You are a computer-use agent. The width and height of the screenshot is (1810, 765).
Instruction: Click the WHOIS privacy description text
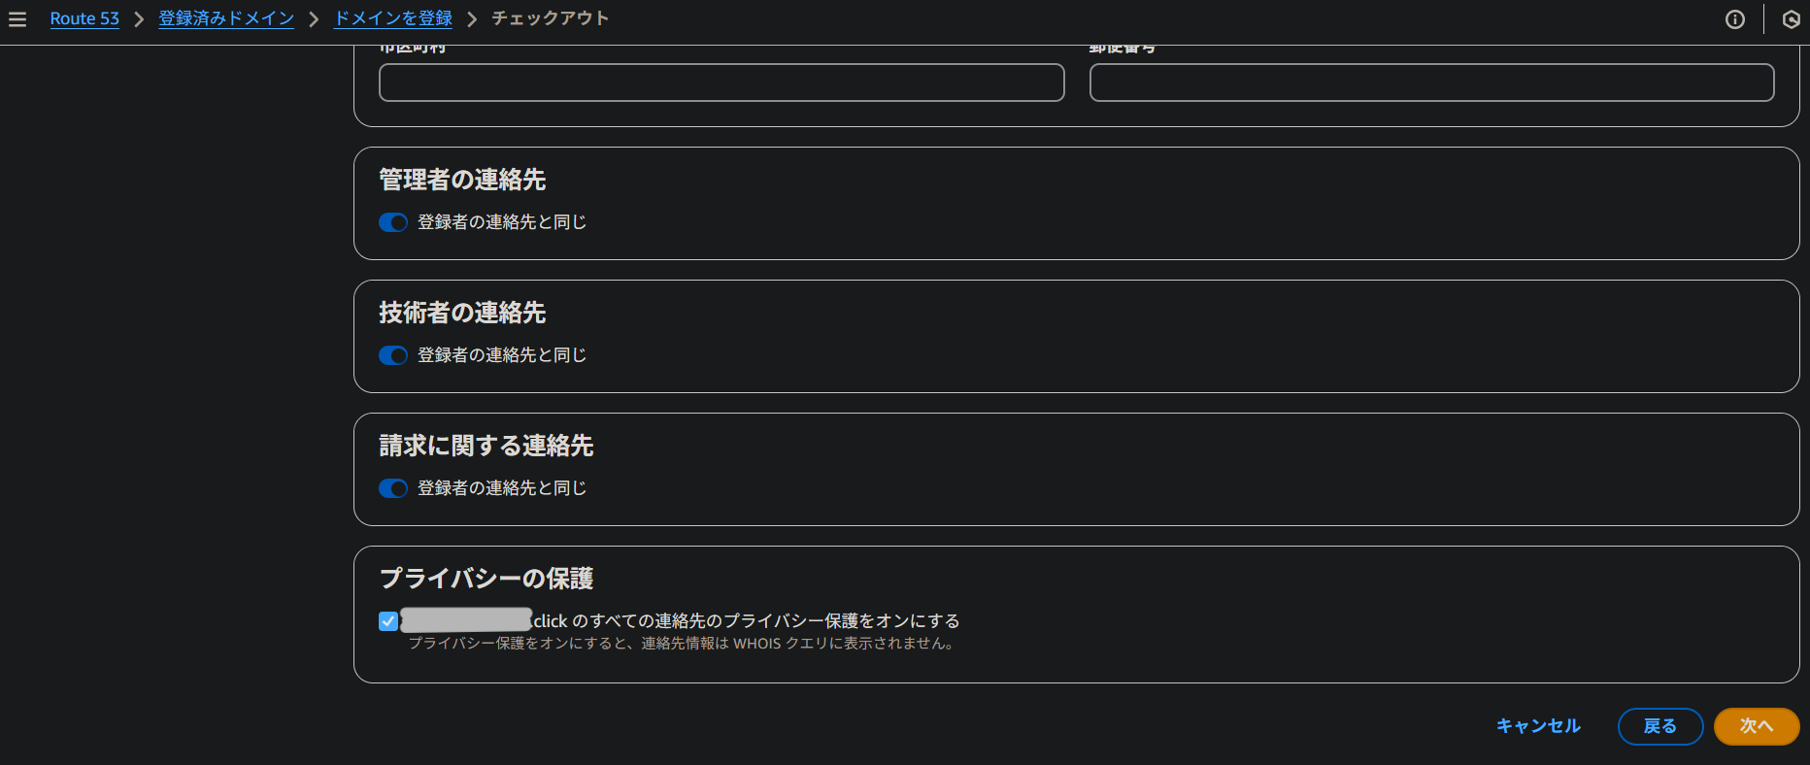(x=683, y=644)
